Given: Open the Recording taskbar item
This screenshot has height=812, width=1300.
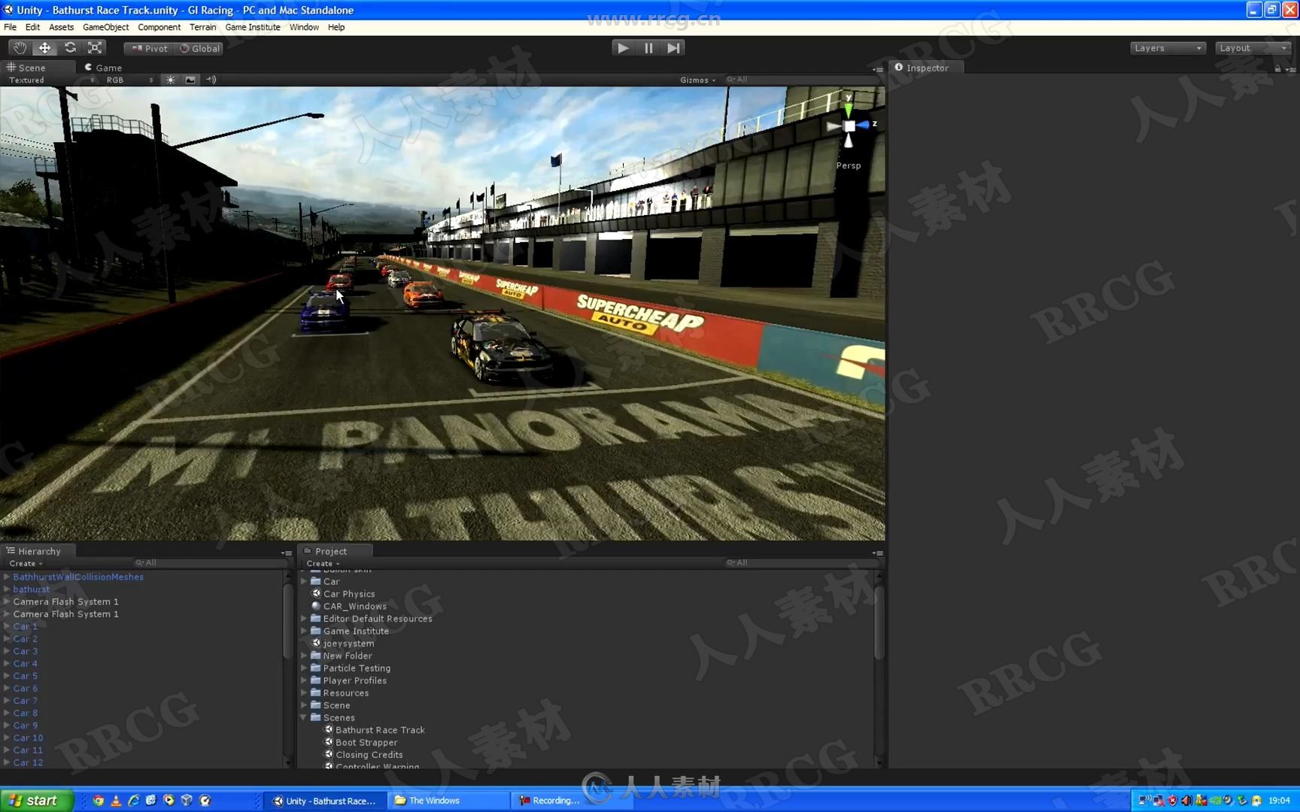Looking at the screenshot, I should coord(570,801).
